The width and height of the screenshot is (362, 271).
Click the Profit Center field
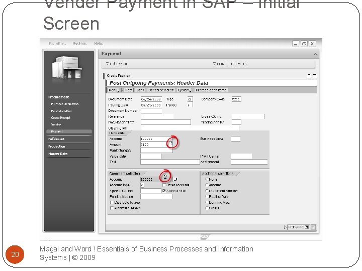coord(241,156)
